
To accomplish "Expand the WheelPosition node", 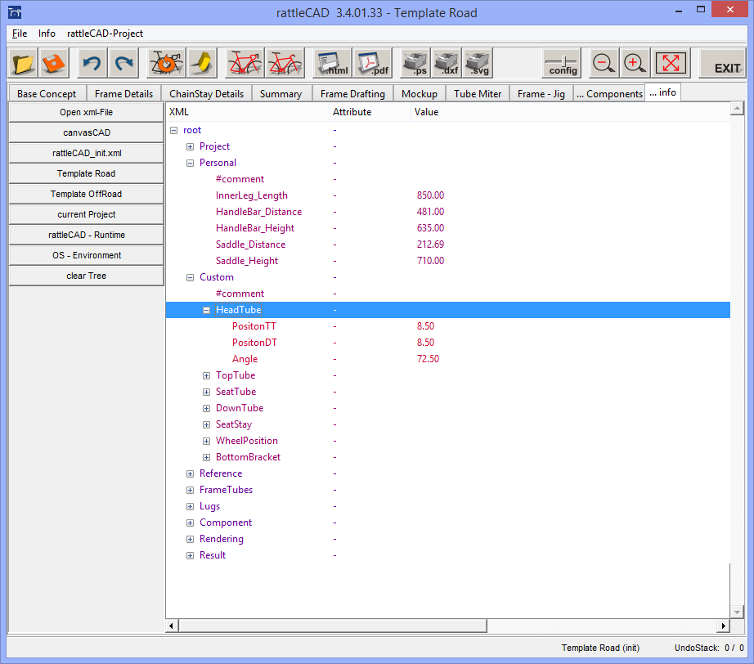I will pyautogui.click(x=206, y=441).
